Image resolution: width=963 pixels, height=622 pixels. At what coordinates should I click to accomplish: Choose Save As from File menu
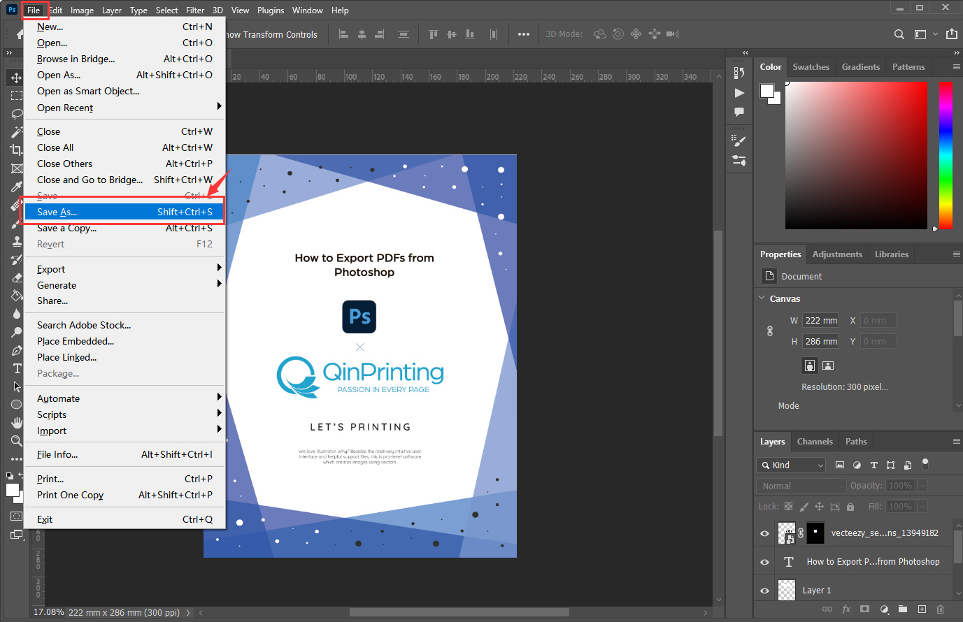(x=124, y=212)
